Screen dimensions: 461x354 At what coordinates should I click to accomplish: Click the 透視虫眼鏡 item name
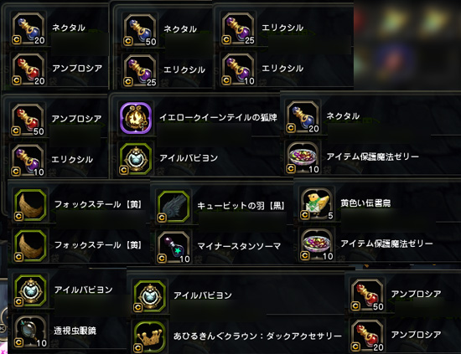(75, 331)
